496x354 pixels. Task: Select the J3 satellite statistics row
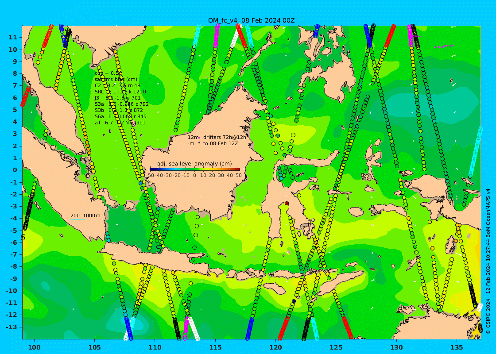click(118, 98)
